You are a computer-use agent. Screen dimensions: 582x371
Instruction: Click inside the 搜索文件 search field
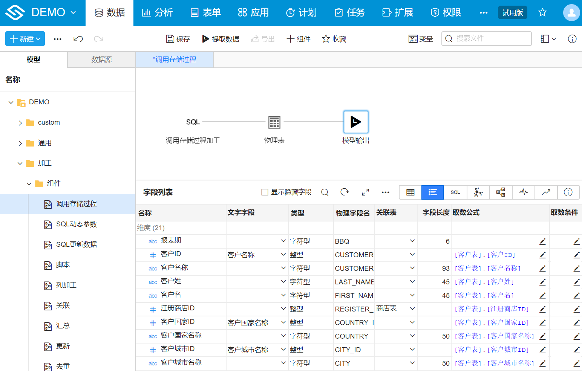point(486,38)
